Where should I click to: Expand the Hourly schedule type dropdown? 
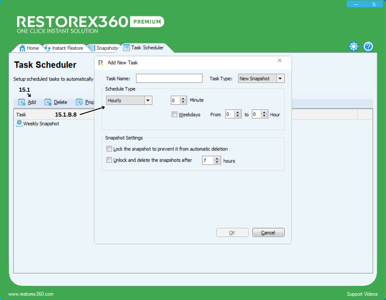pos(148,100)
